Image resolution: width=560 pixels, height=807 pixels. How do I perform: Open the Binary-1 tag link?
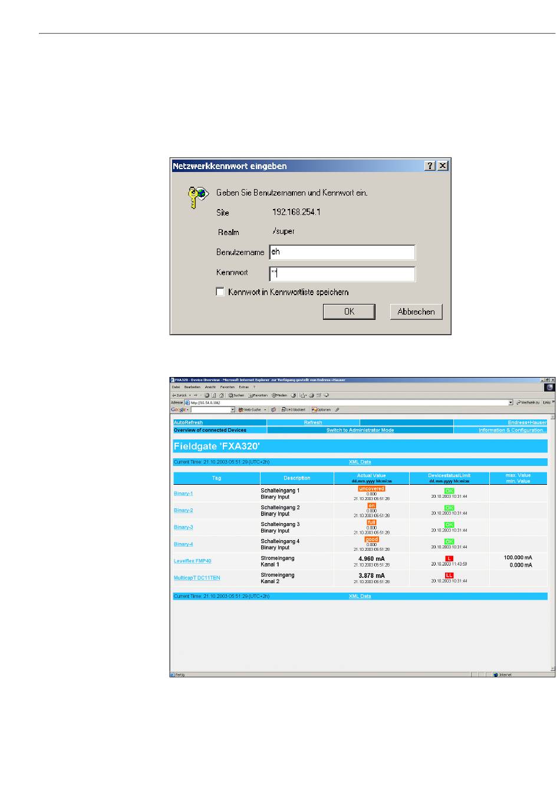(183, 493)
